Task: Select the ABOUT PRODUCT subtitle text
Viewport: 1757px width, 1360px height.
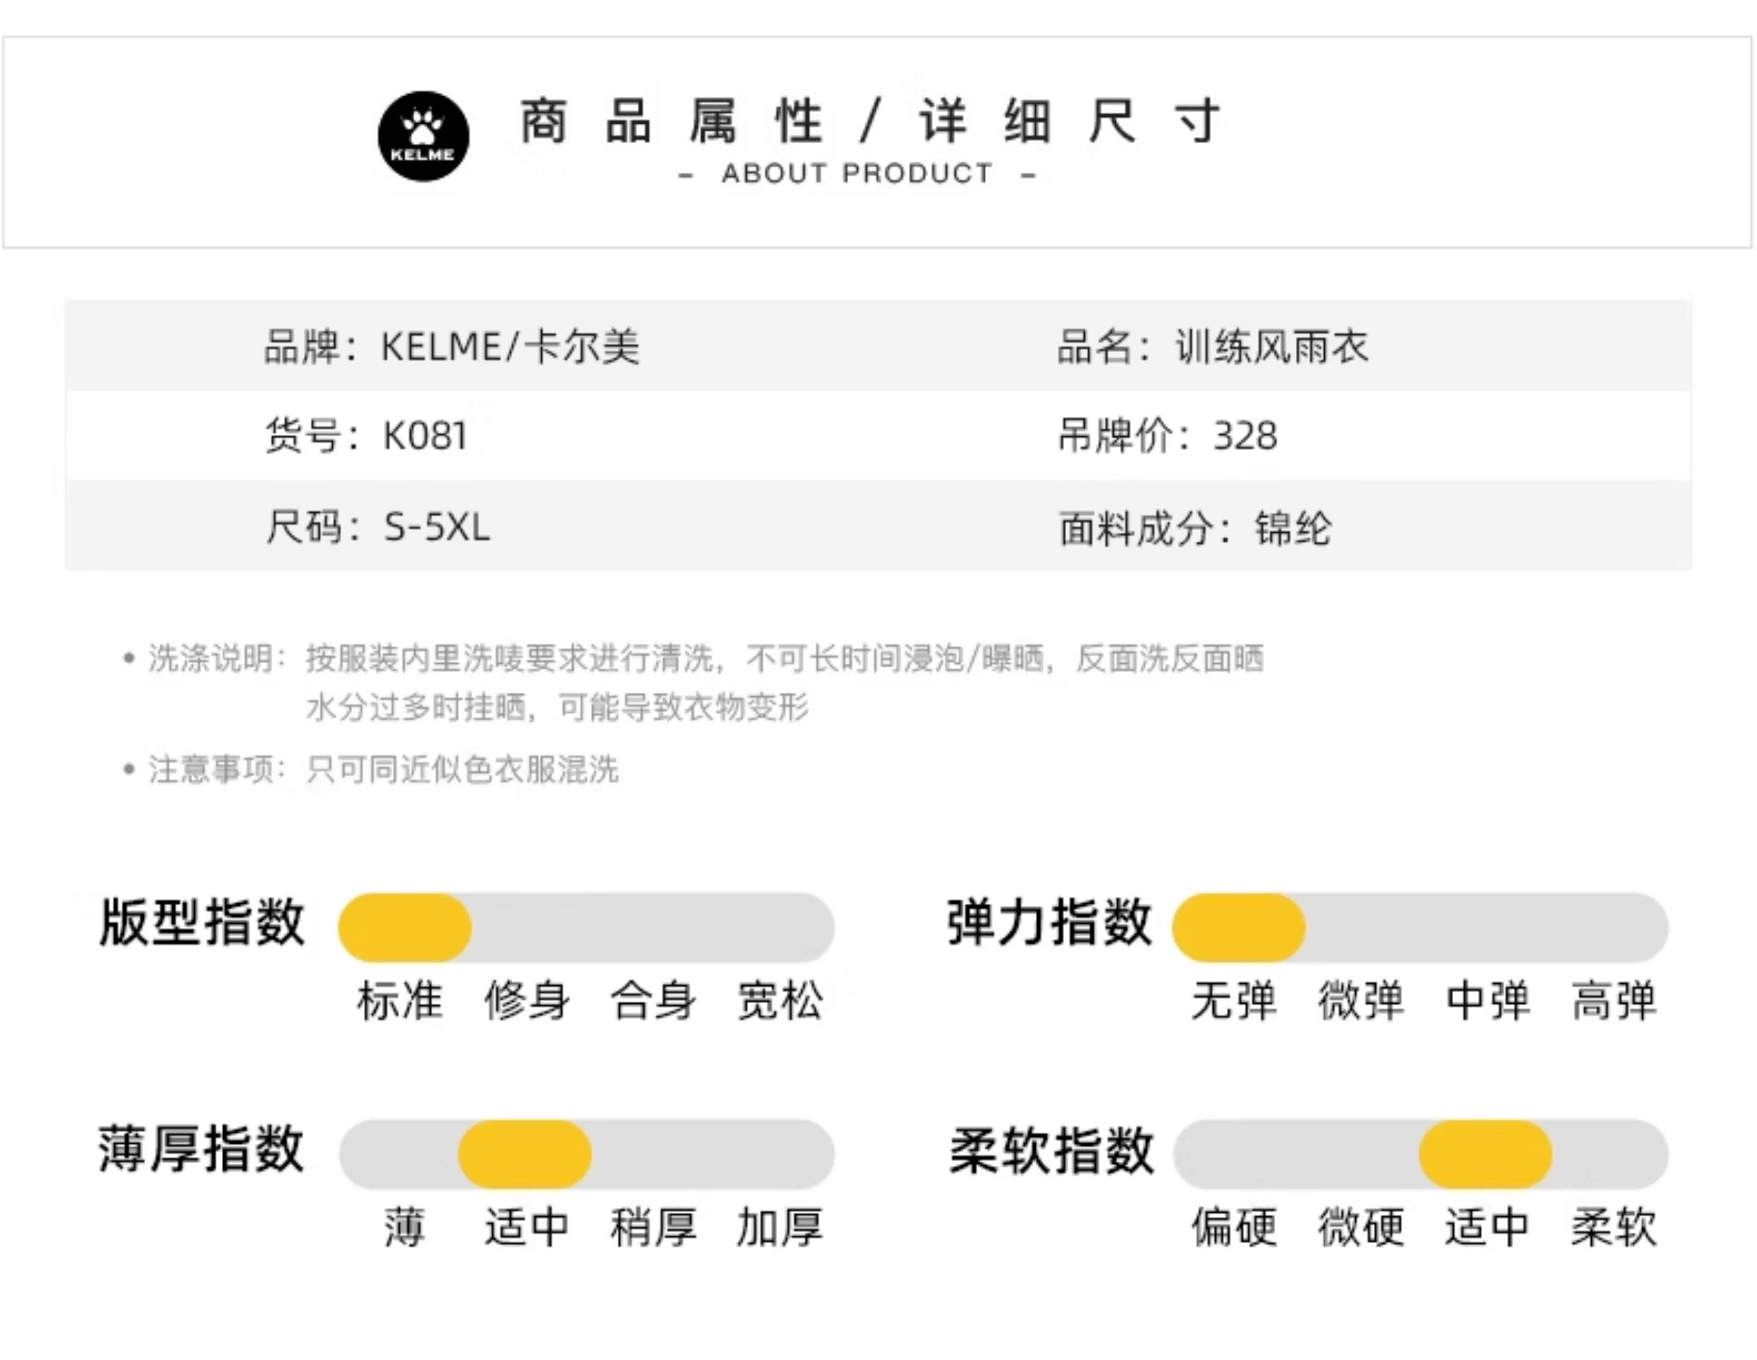Action: [857, 173]
